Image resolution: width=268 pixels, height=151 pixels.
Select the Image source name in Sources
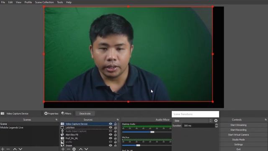[x=69, y=146]
